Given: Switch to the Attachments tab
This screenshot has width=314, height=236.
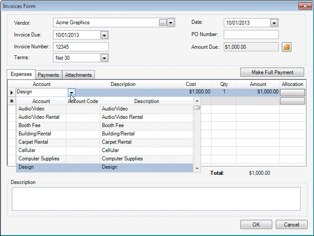Looking at the screenshot, I should (x=78, y=75).
